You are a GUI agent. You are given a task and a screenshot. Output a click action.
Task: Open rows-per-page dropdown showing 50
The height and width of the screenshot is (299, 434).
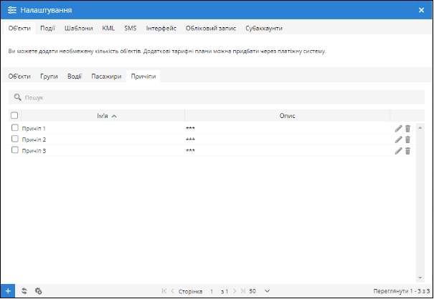pyautogui.click(x=260, y=291)
